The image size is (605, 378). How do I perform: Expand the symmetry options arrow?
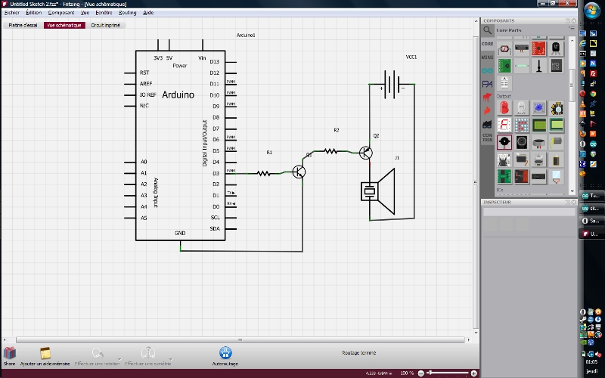pos(171,359)
